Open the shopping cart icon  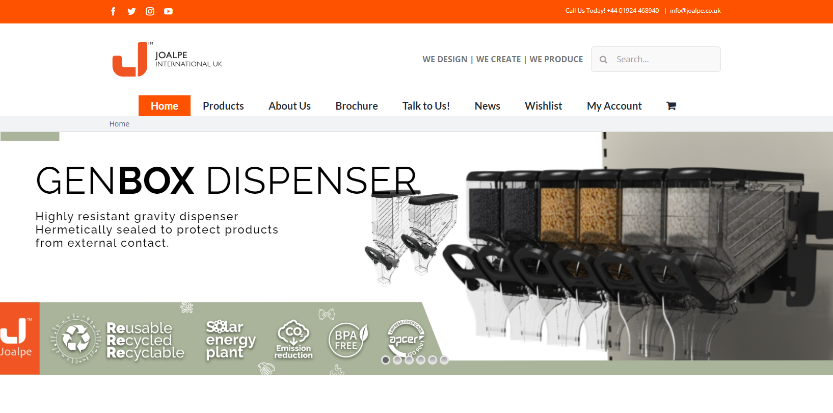(x=671, y=106)
